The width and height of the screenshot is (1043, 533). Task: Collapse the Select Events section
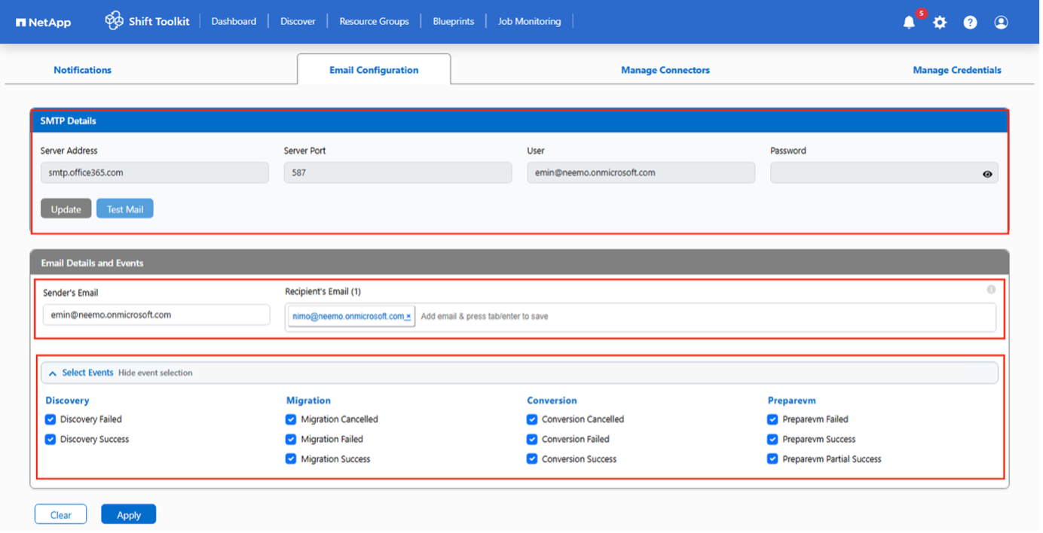click(52, 372)
